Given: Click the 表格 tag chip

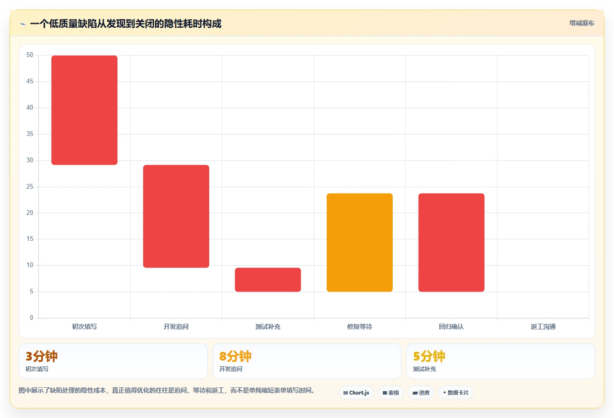Looking at the screenshot, I should pos(391,393).
